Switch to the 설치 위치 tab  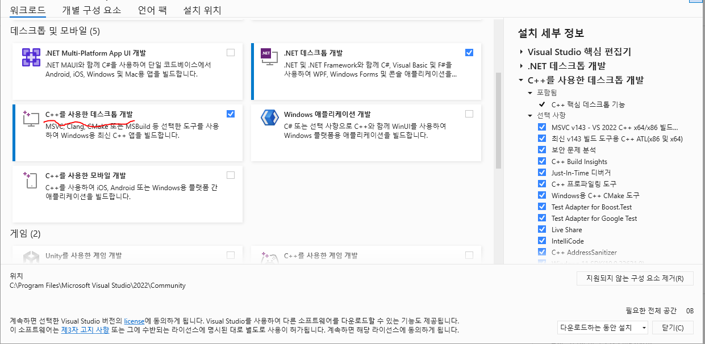point(202,10)
